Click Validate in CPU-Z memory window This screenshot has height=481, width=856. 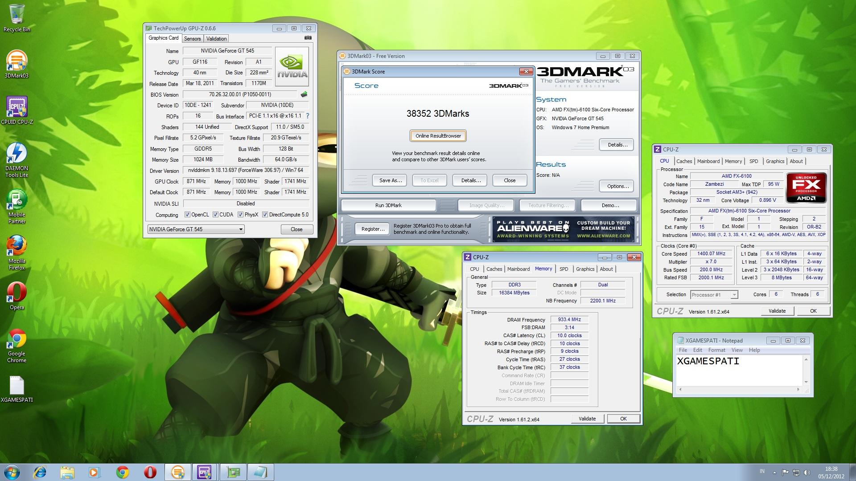point(587,419)
